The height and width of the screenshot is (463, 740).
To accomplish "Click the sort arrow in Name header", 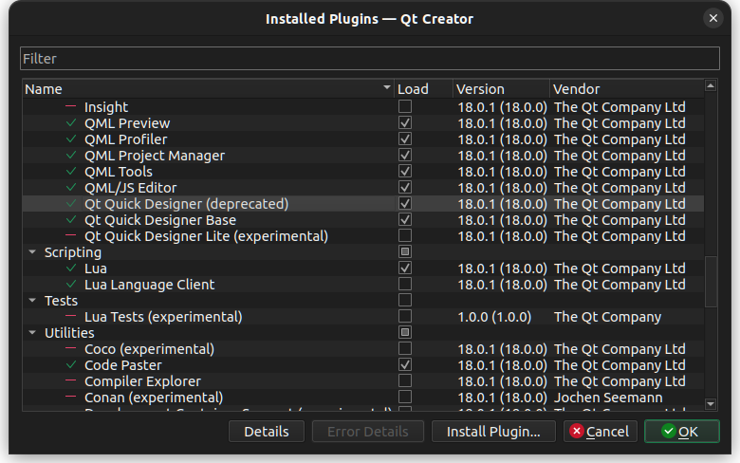I will (x=386, y=88).
